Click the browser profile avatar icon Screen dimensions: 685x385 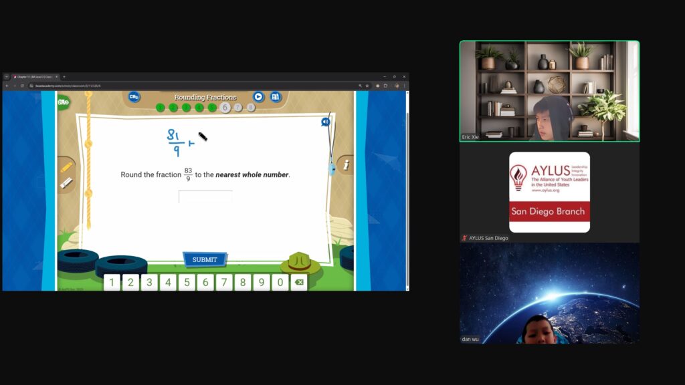pyautogui.click(x=396, y=86)
